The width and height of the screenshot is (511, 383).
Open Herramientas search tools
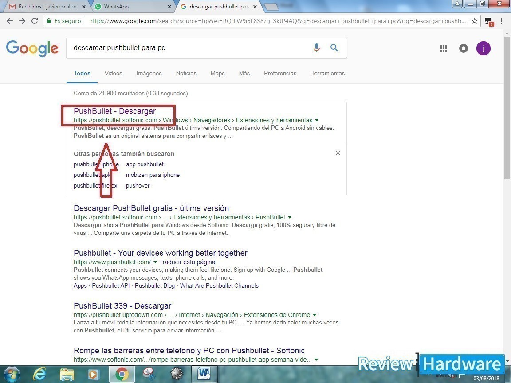click(327, 73)
